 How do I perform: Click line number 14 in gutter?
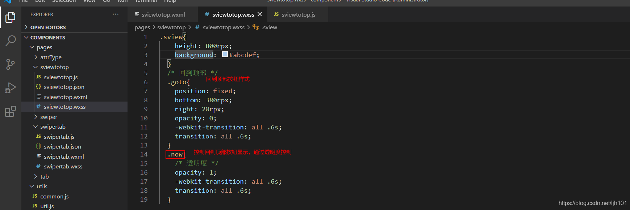coord(144,154)
